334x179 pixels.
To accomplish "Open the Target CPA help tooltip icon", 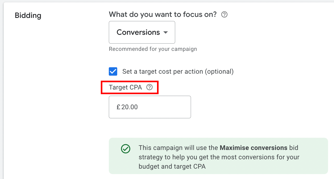I will (150, 87).
